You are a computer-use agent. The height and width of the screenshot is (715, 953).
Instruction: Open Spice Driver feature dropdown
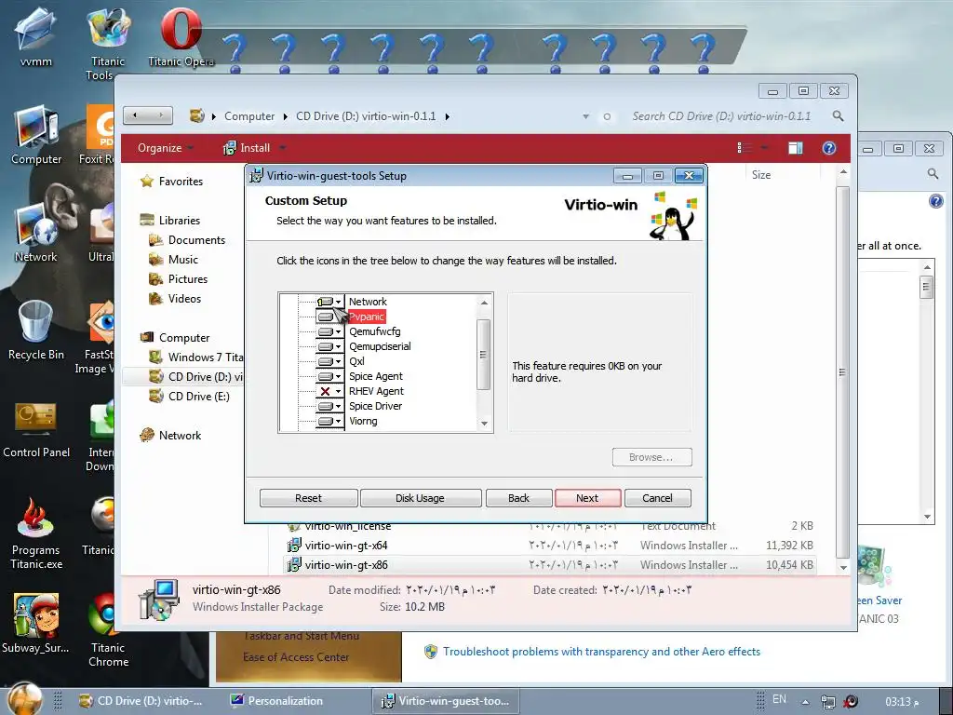click(x=339, y=406)
